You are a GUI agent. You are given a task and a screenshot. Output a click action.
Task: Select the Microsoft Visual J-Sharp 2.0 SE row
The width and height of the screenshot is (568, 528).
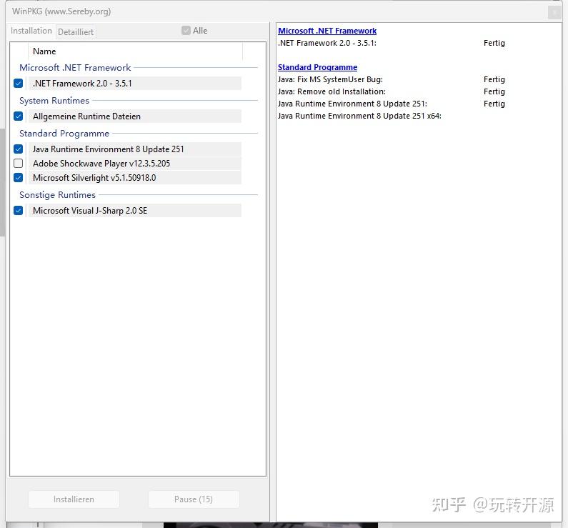pyautogui.click(x=135, y=211)
